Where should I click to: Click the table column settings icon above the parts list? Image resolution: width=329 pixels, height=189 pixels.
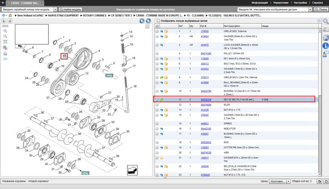pyautogui.click(x=319, y=21)
